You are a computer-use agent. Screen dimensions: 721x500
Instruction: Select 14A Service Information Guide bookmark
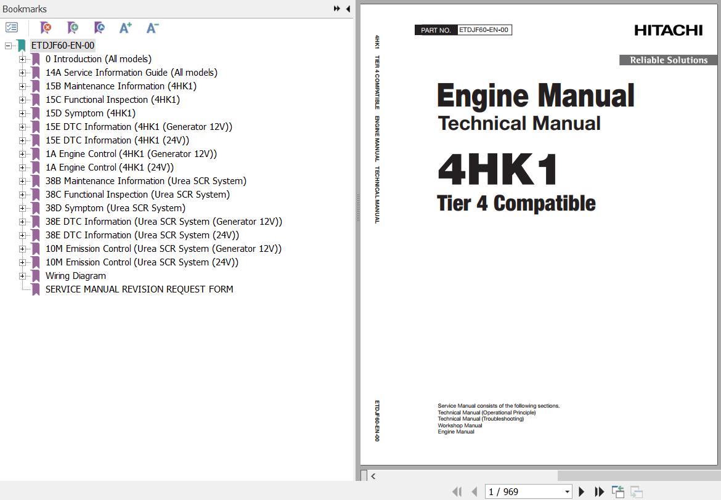pyautogui.click(x=131, y=73)
